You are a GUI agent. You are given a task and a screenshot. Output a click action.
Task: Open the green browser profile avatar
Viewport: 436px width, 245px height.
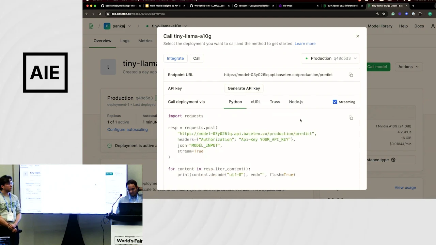click(x=430, y=14)
